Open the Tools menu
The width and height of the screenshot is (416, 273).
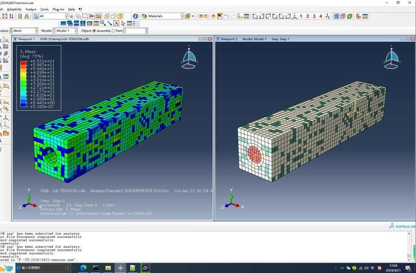click(44, 9)
